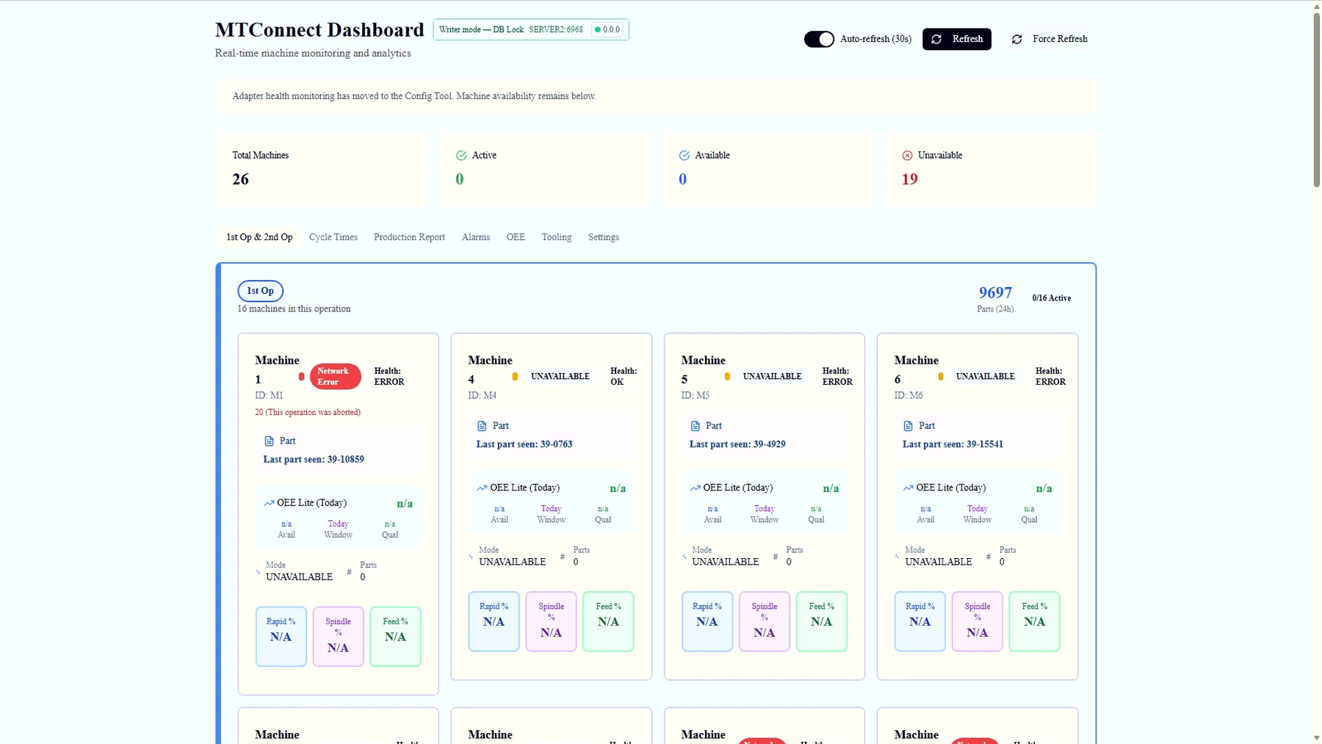Click the yellow status dot on Machine 5
Viewport: 1322px width, 744px height.
(727, 376)
